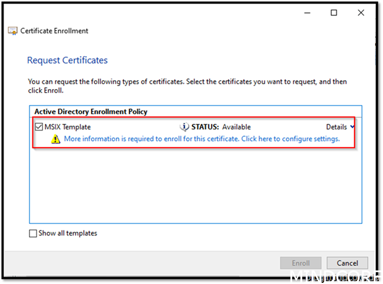This screenshot has height=284, width=383.
Task: Open the Details label for MSIX Template
Action: click(336, 126)
